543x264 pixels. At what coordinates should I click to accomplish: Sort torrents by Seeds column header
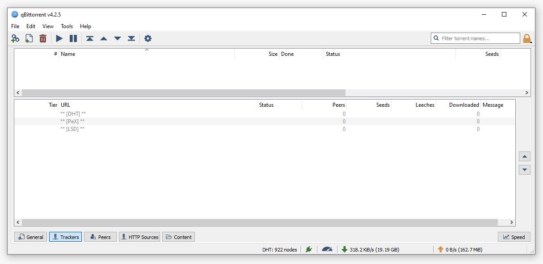[x=478, y=54]
